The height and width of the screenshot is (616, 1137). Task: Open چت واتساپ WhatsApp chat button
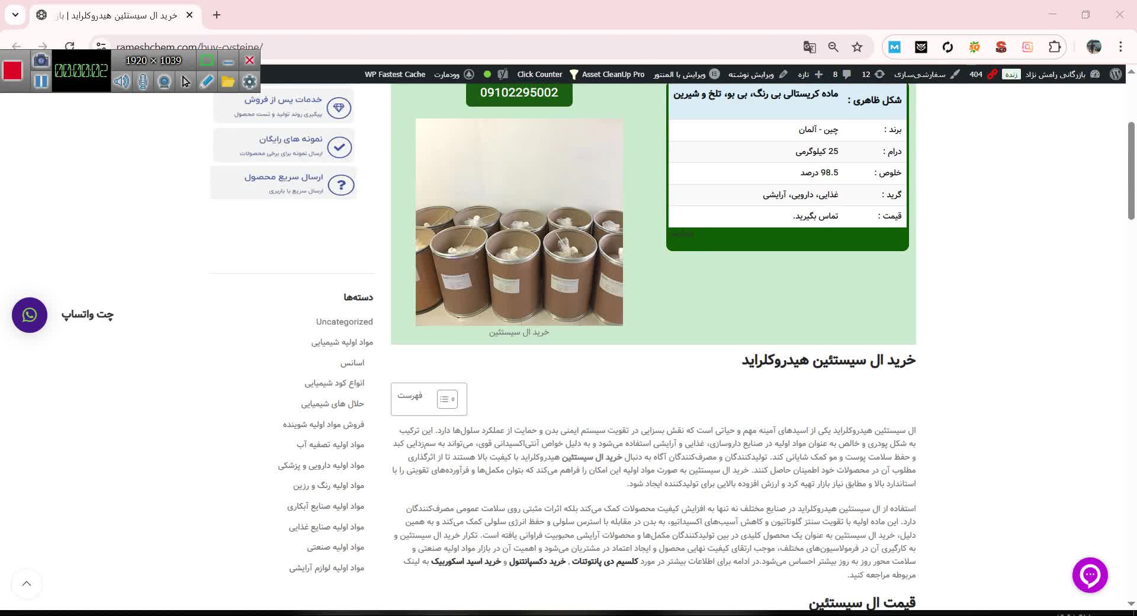pos(30,315)
